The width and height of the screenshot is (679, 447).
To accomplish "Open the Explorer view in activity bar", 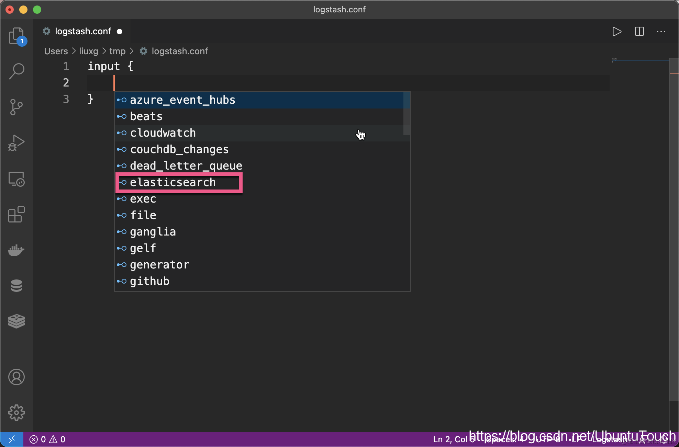I will [x=16, y=36].
